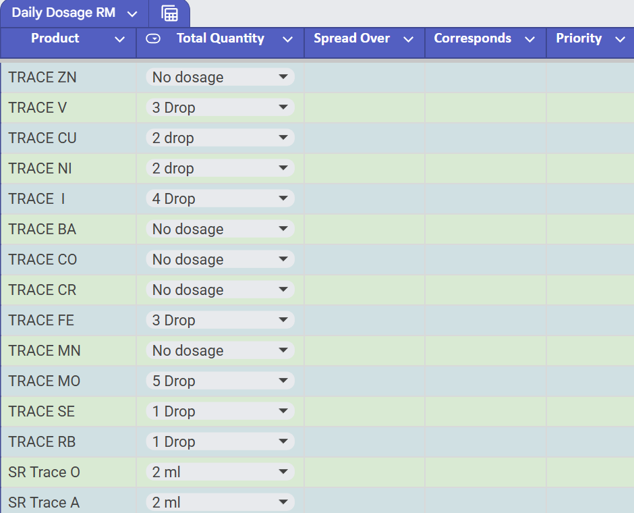Select the Daily Dosage RM tab
Image resolution: width=634 pixels, height=513 pixels.
[63, 13]
